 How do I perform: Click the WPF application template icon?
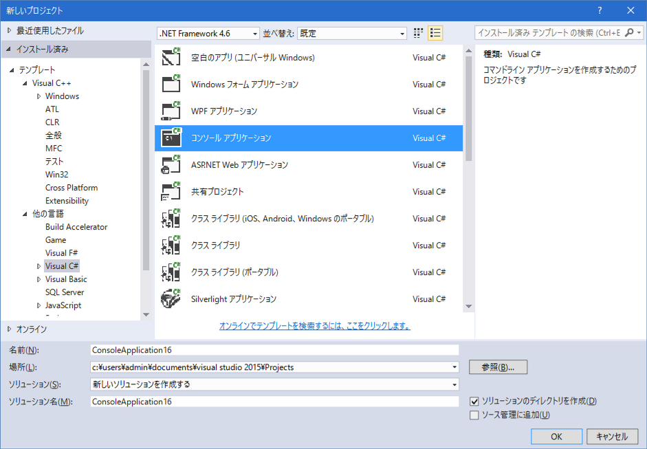(171, 111)
